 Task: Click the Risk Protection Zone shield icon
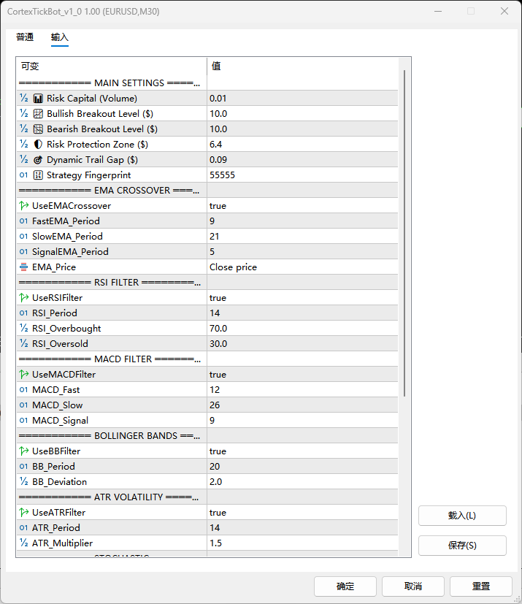(x=38, y=145)
